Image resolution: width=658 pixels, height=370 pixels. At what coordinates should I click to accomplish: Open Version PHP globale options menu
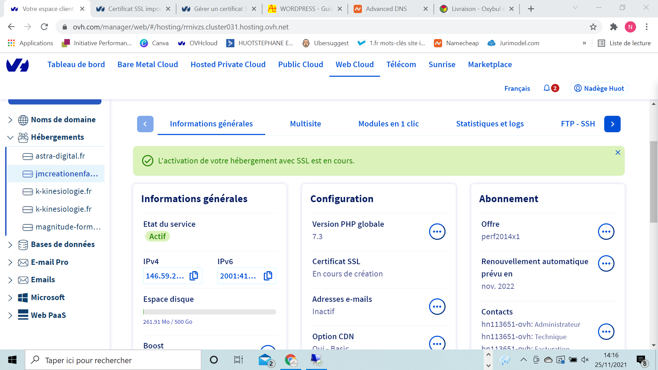pos(437,232)
